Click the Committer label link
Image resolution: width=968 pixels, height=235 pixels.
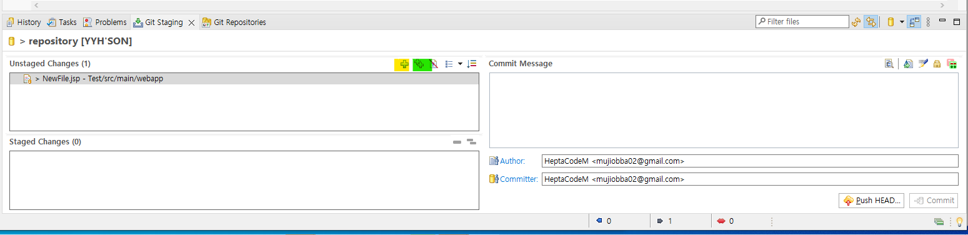click(x=519, y=179)
